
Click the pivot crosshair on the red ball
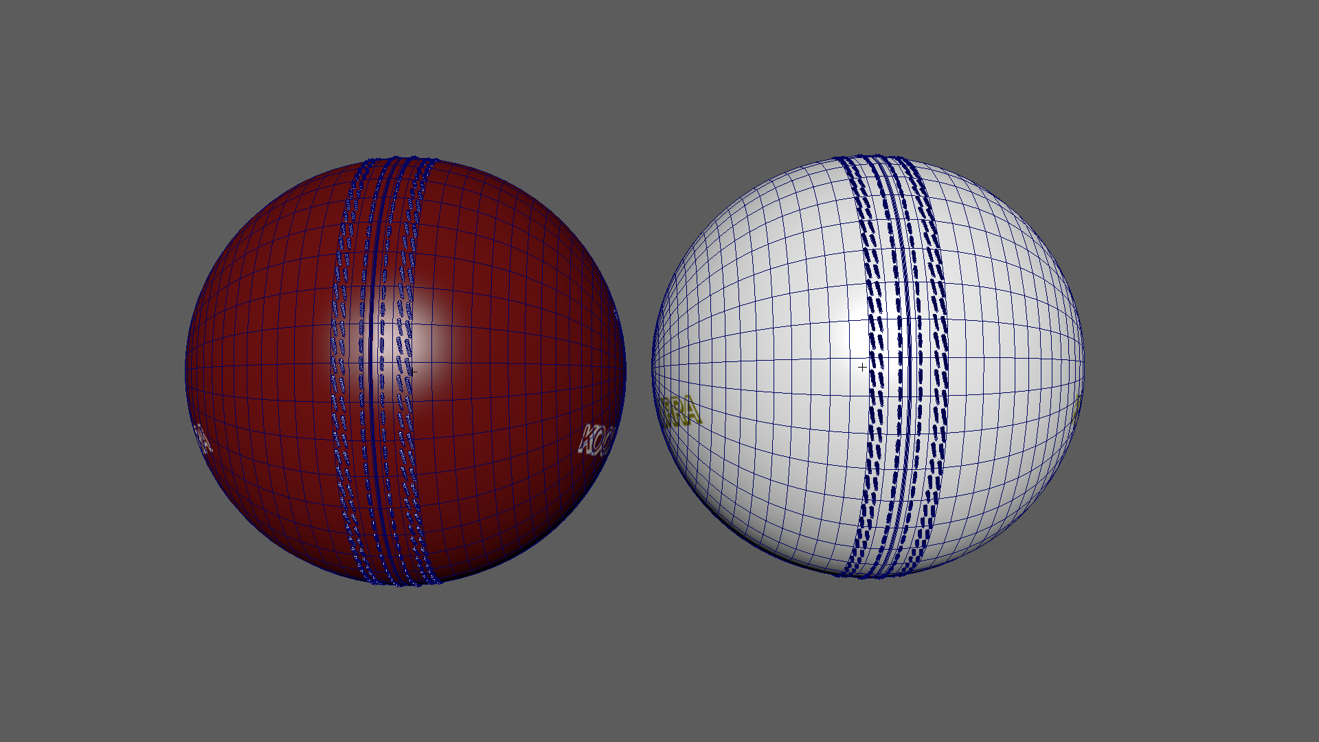412,372
